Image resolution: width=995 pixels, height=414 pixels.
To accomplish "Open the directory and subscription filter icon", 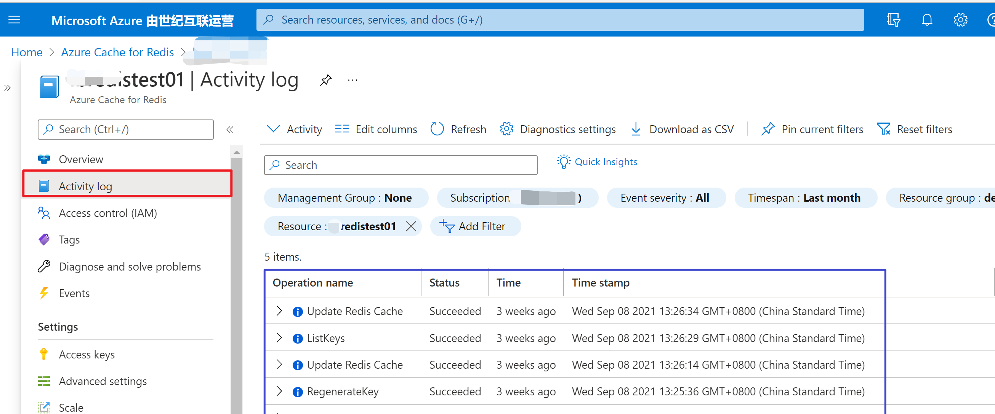I will [x=893, y=20].
